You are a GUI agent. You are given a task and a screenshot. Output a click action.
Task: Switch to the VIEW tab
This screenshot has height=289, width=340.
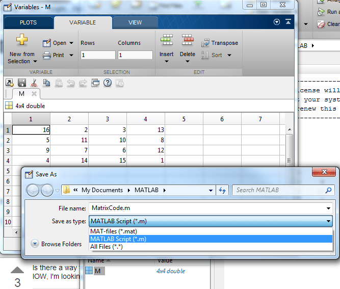pyautogui.click(x=135, y=22)
